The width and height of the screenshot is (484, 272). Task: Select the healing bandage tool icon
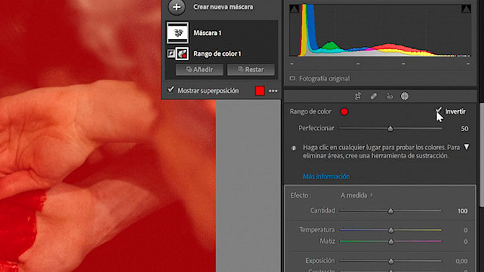click(x=373, y=97)
